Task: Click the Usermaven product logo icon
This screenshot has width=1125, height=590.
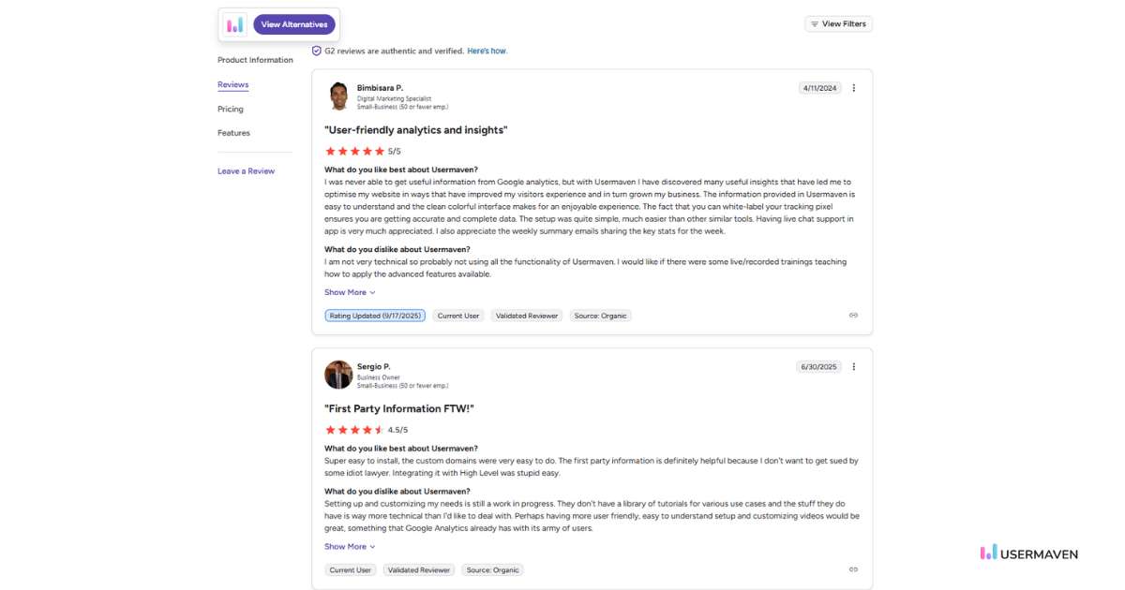Action: pos(234,24)
